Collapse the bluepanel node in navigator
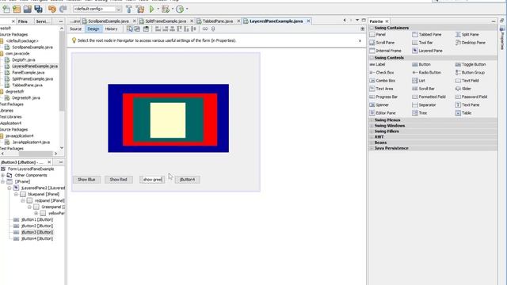Image resolution: width=507 pixels, height=285 pixels. (16, 195)
